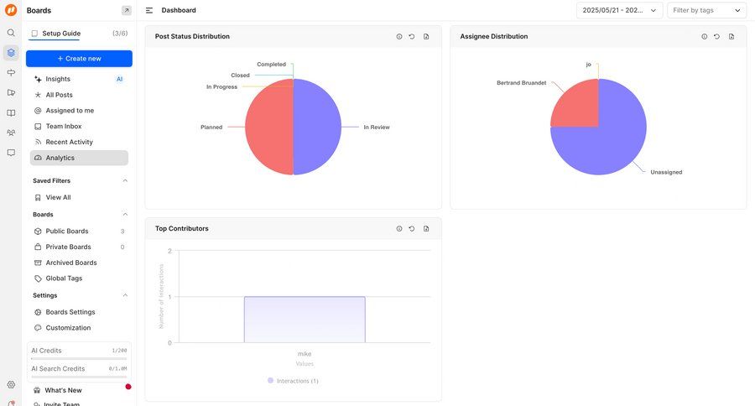
Task: Click the orange app logo icon
Action: click(x=11, y=10)
